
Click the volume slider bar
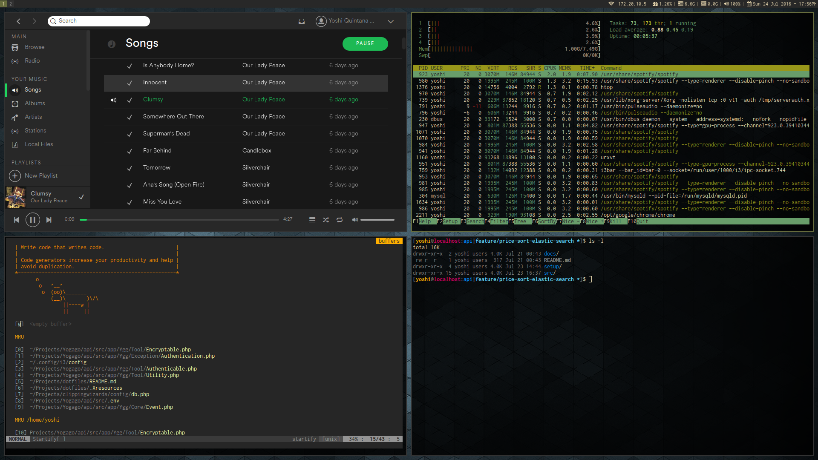pyautogui.click(x=377, y=220)
